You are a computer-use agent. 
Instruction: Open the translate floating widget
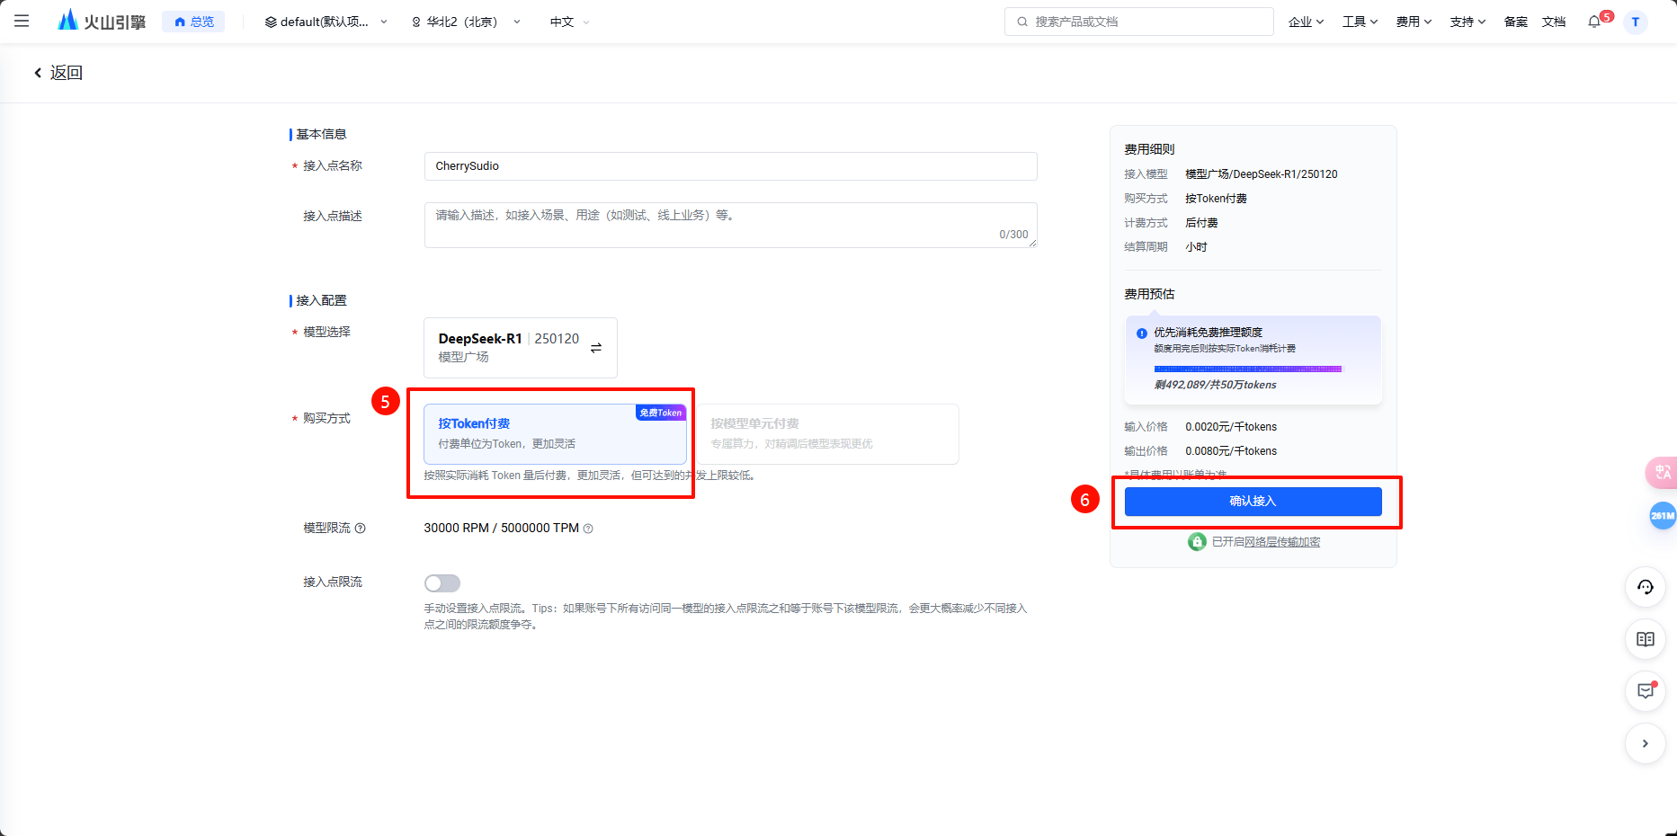(x=1662, y=472)
